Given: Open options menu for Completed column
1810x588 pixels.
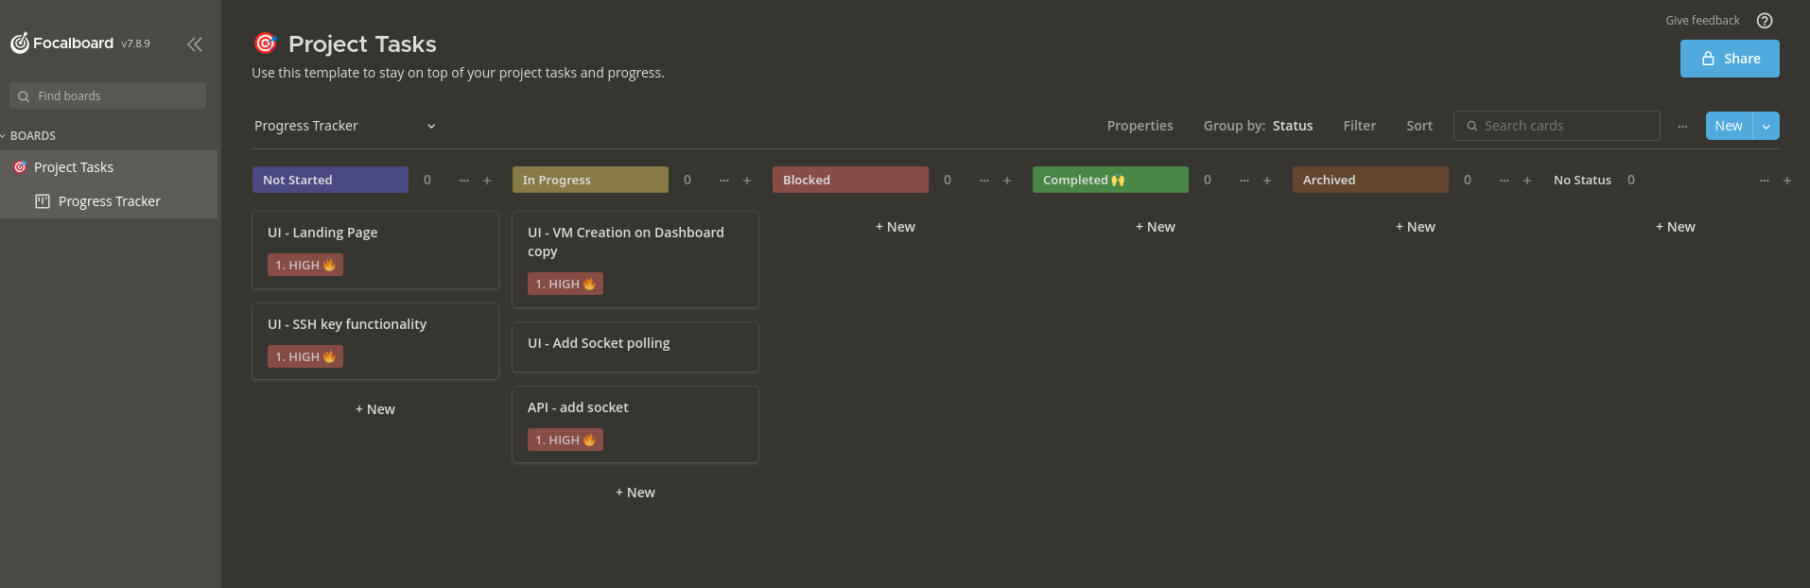Looking at the screenshot, I should click(x=1244, y=181).
